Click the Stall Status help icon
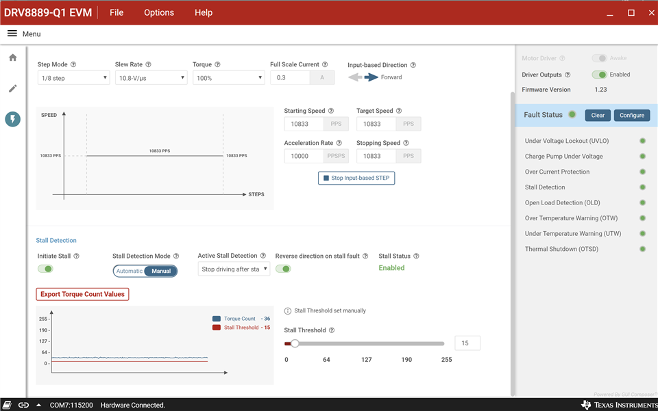Screen dimensions: 658x411 click(416, 256)
